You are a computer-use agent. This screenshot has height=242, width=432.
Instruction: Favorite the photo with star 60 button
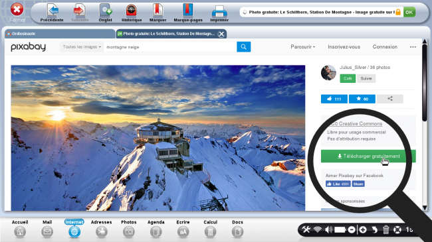click(x=362, y=99)
